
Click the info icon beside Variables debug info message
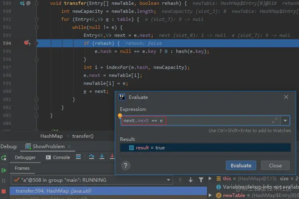219,187
